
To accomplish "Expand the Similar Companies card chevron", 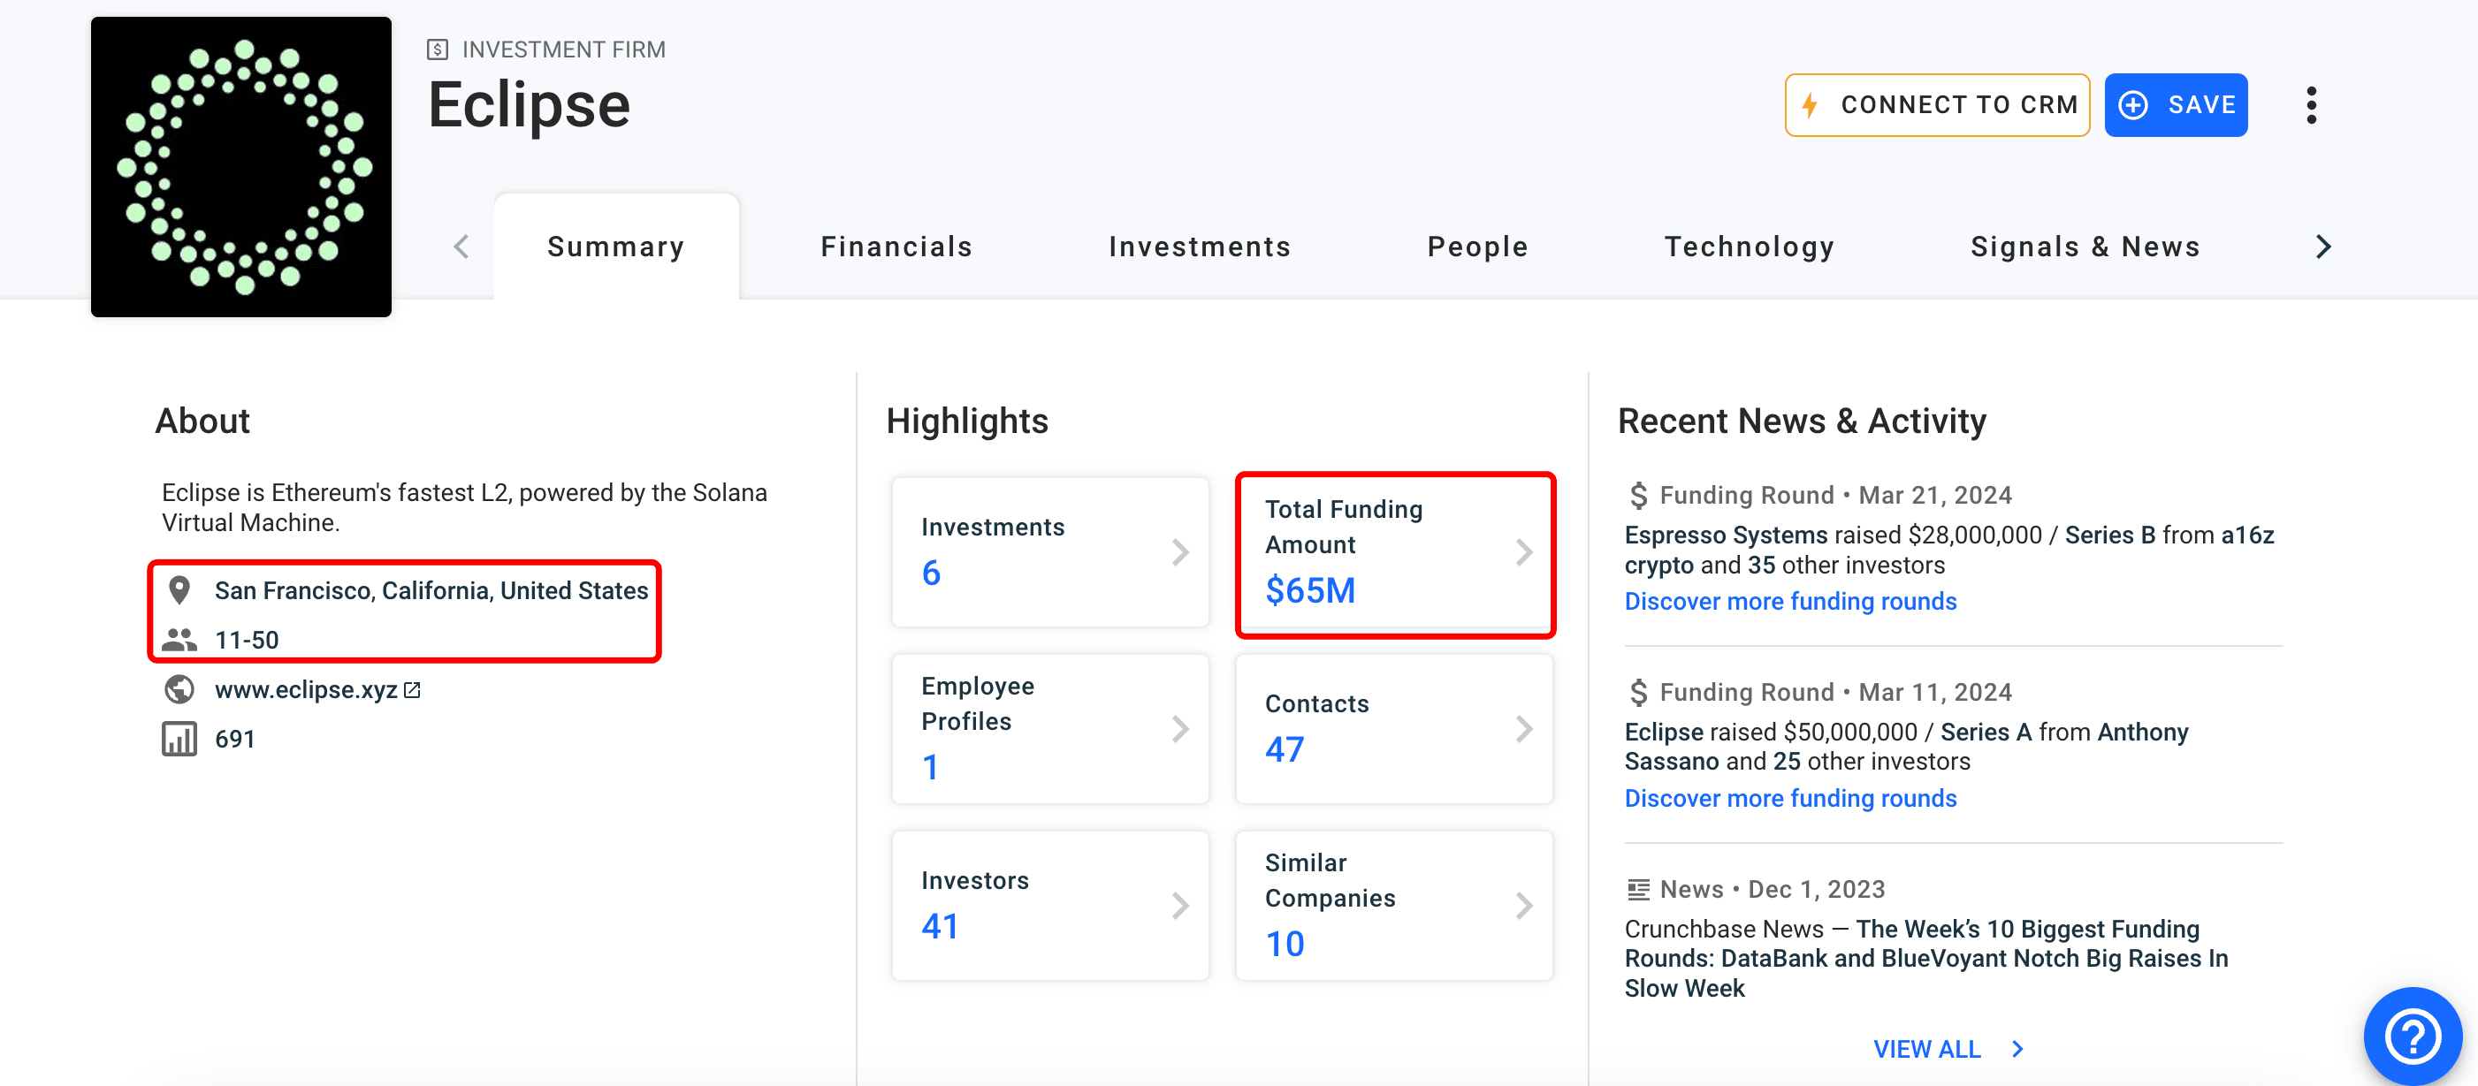I will (x=1524, y=905).
